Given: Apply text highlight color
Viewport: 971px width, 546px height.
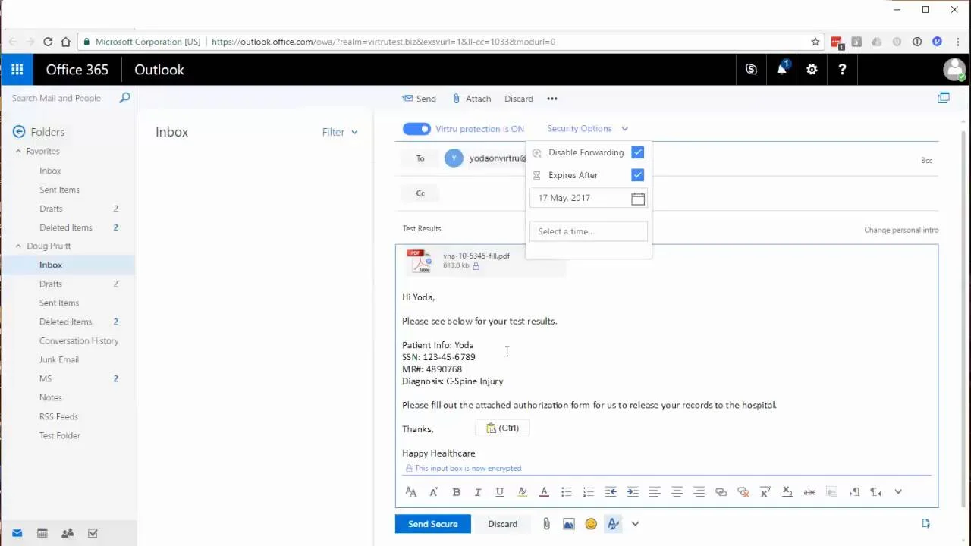Looking at the screenshot, I should point(522,492).
